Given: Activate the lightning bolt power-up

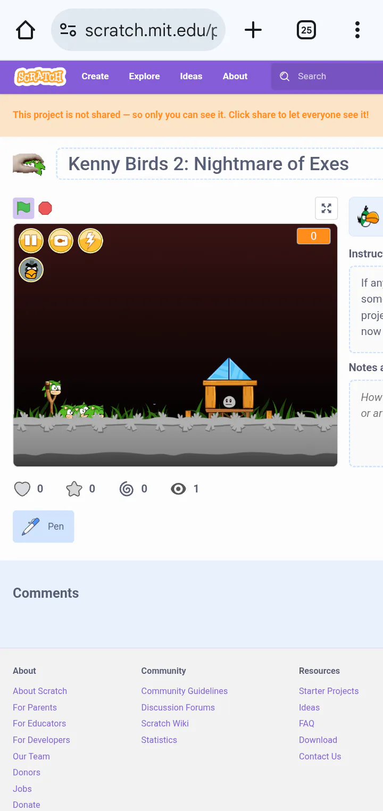Looking at the screenshot, I should (x=90, y=241).
